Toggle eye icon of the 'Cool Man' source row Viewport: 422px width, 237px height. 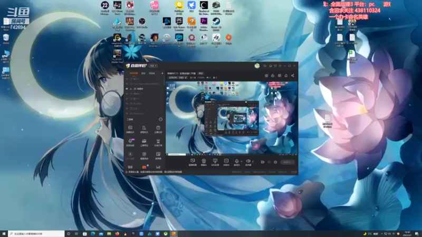click(127, 84)
